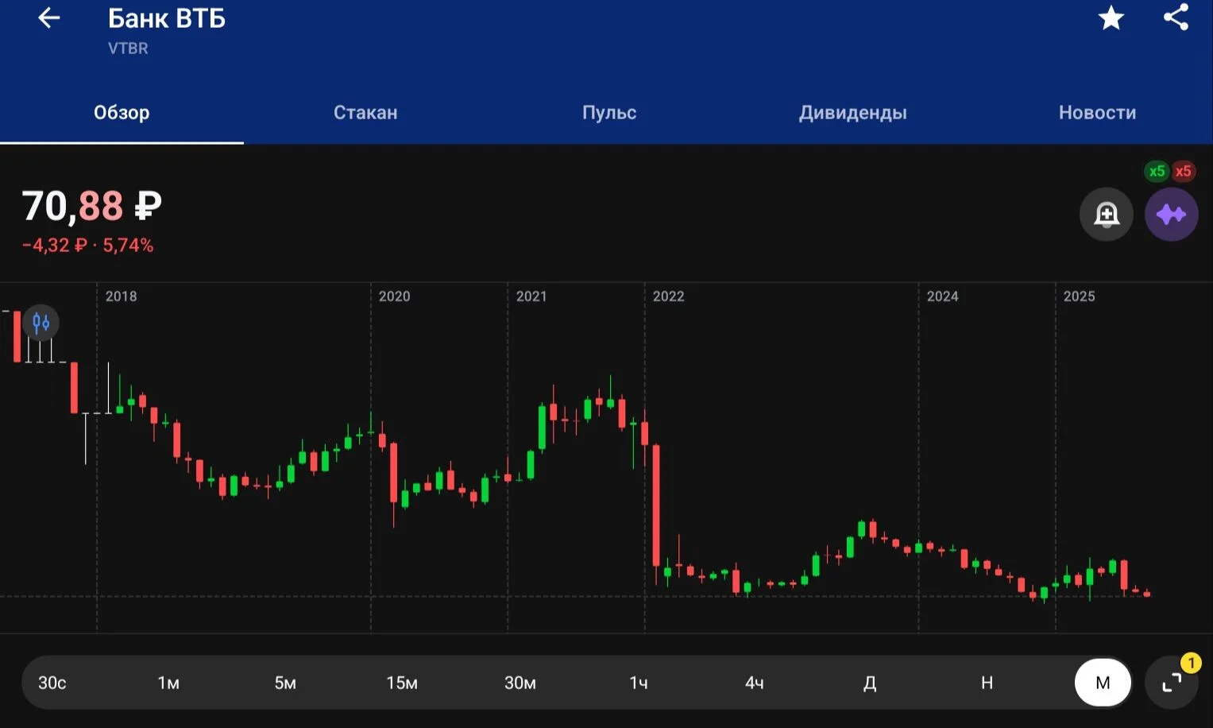Open the purple signal wave button

coord(1171,214)
